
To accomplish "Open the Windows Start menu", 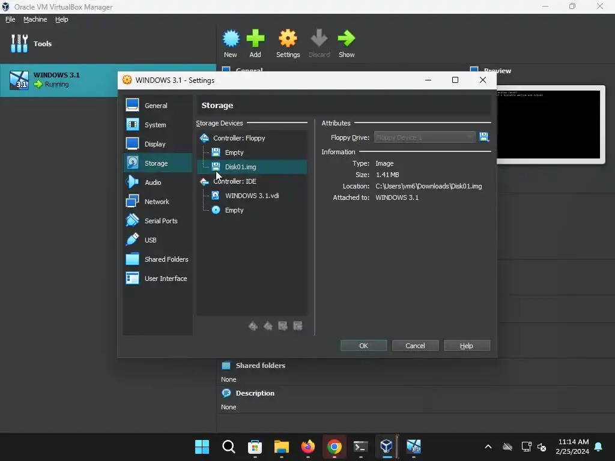I will [x=202, y=447].
